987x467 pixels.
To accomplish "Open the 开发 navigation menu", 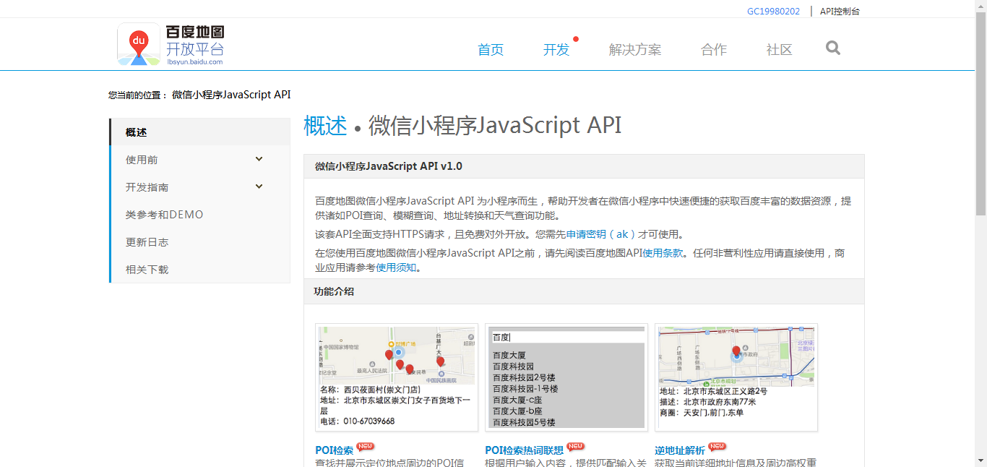I will pyautogui.click(x=556, y=49).
